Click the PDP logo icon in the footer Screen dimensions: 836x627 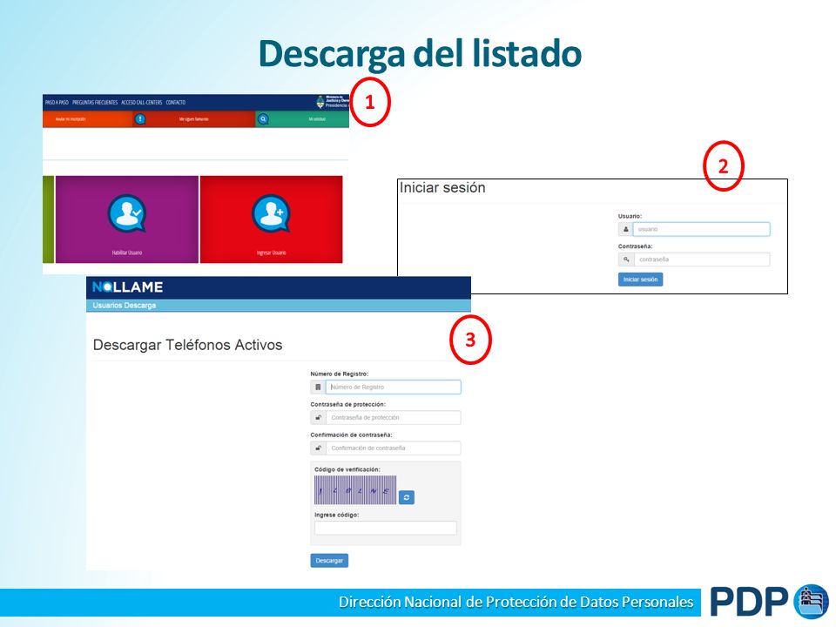(812, 602)
